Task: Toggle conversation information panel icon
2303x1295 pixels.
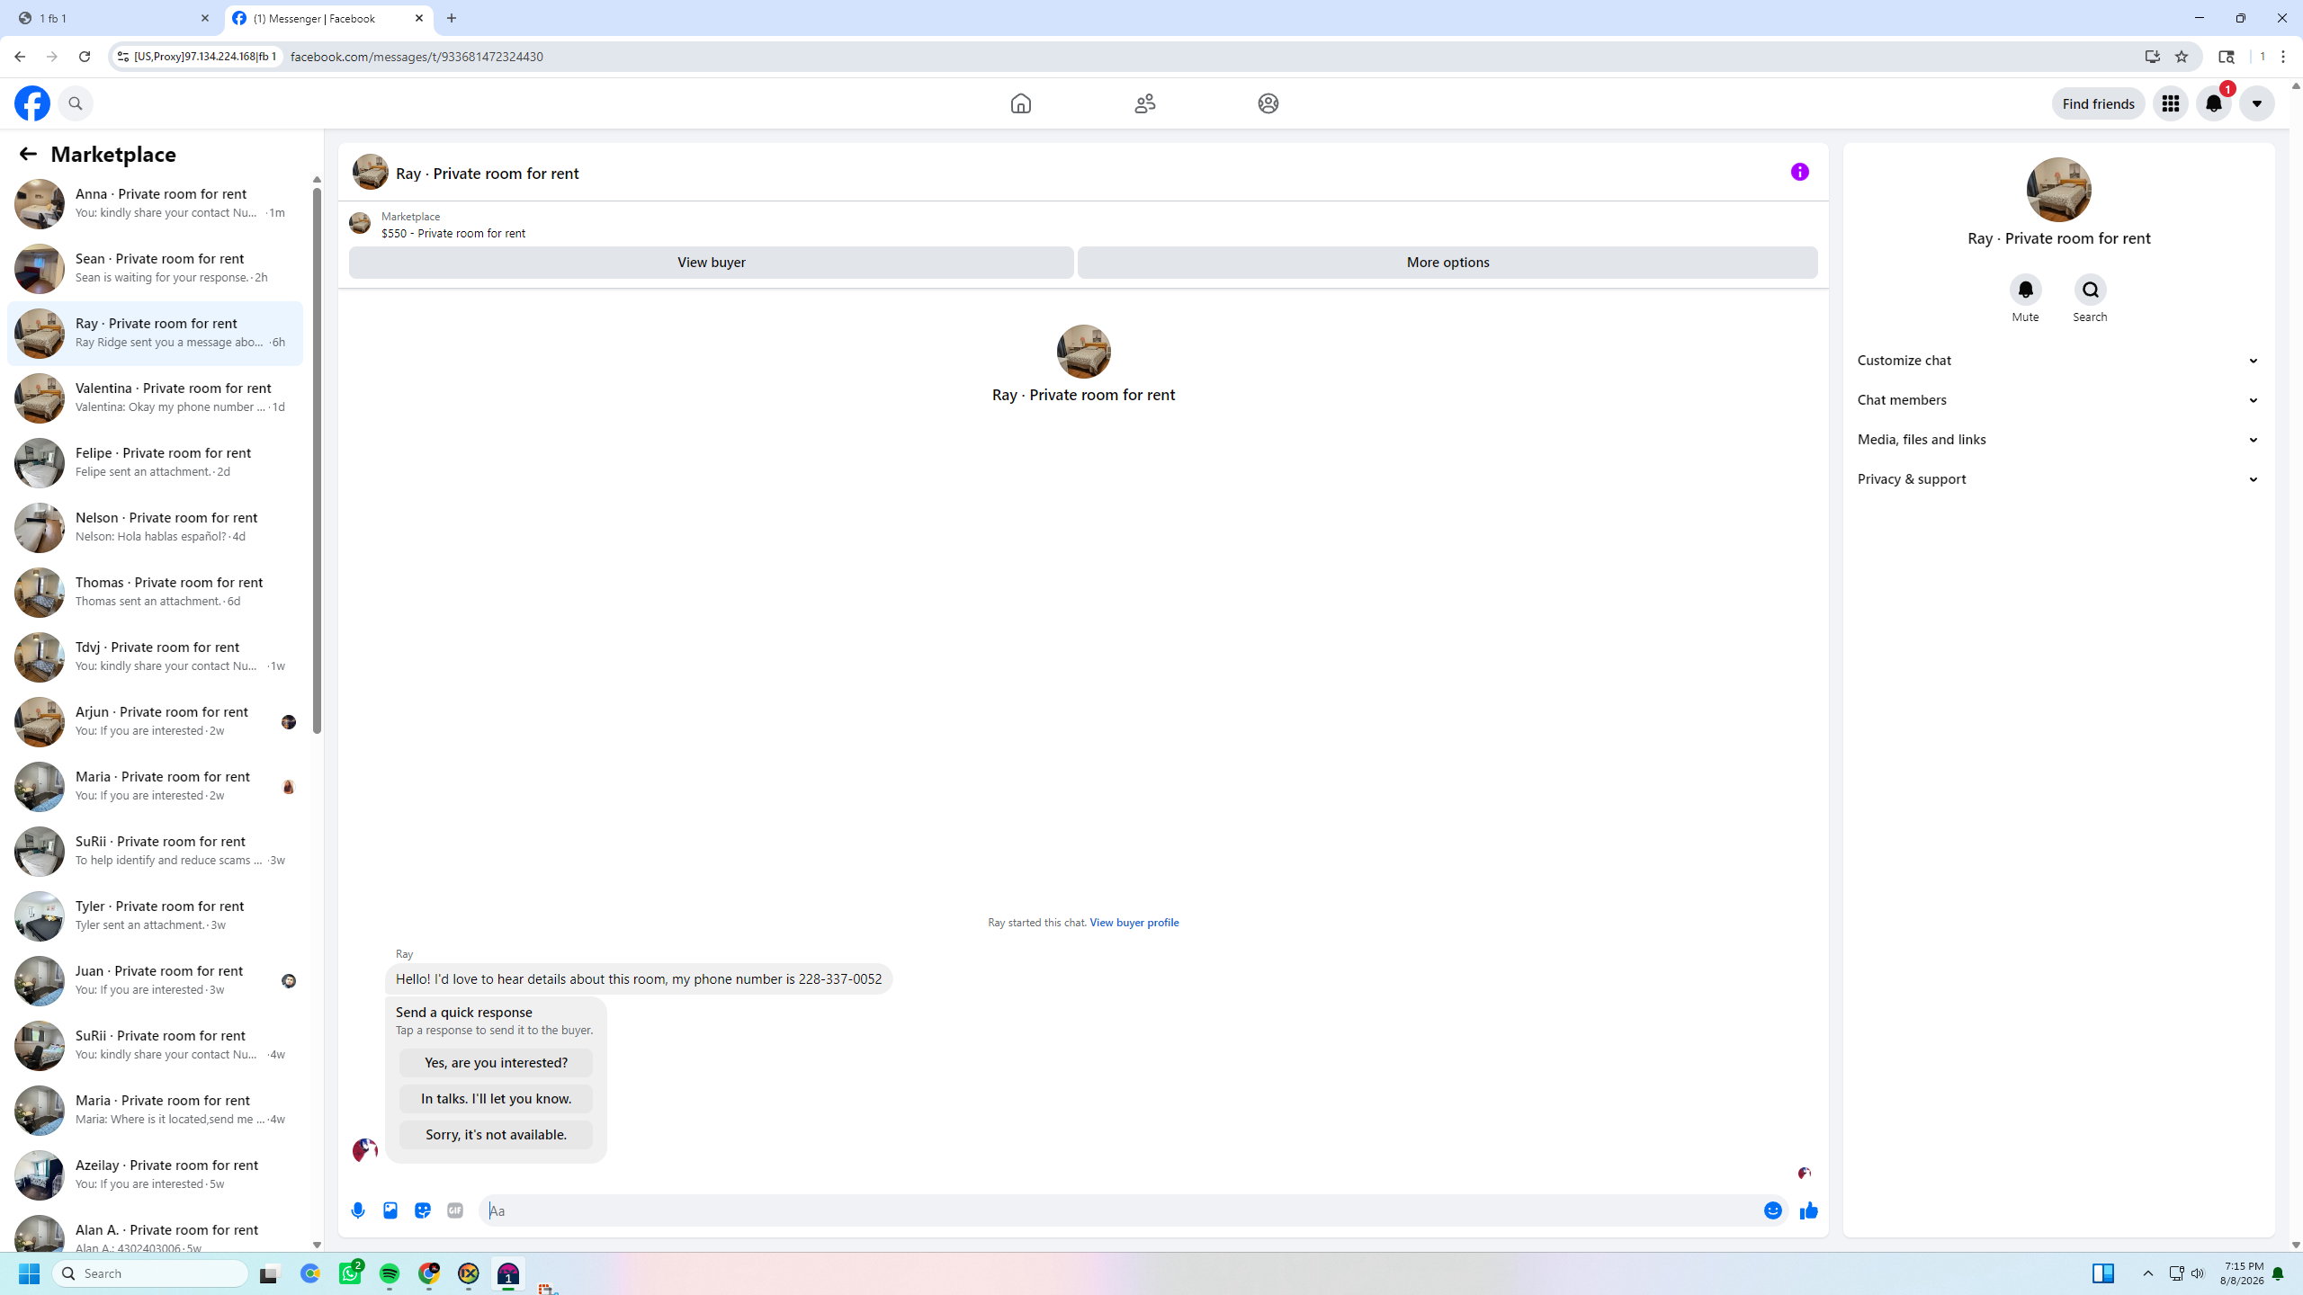Action: pos(1800,172)
